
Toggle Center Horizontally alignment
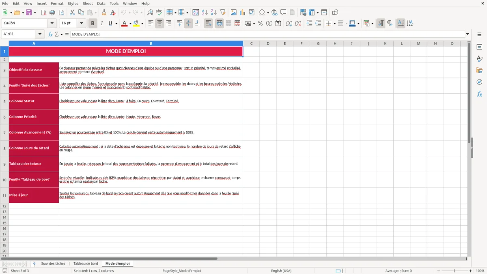(x=159, y=24)
